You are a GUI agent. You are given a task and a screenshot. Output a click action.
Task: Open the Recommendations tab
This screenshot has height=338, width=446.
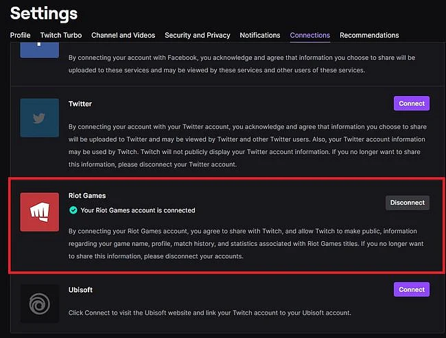[x=369, y=35]
